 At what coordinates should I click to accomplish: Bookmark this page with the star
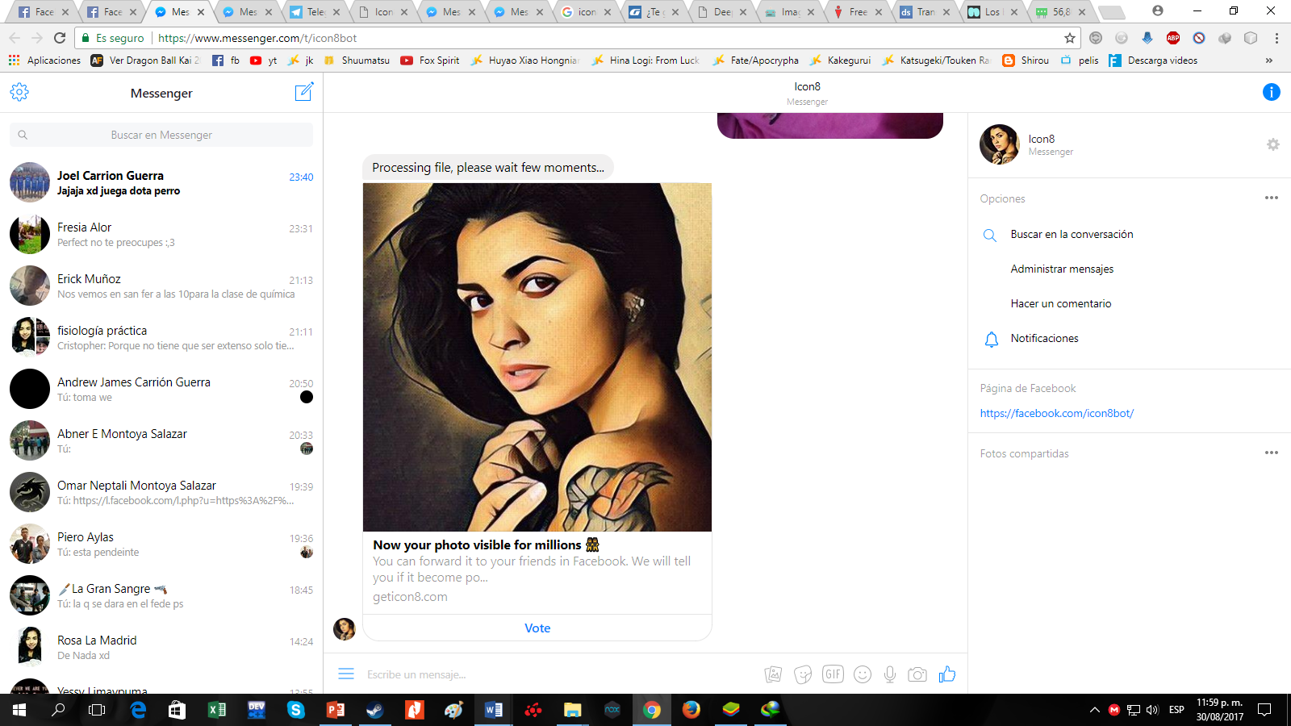(x=1070, y=38)
